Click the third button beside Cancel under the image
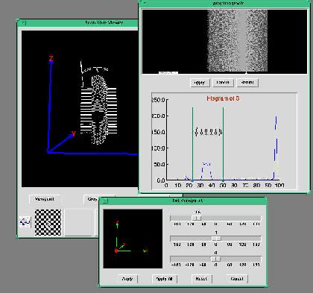This screenshot has width=313, height=293. tap(247, 83)
